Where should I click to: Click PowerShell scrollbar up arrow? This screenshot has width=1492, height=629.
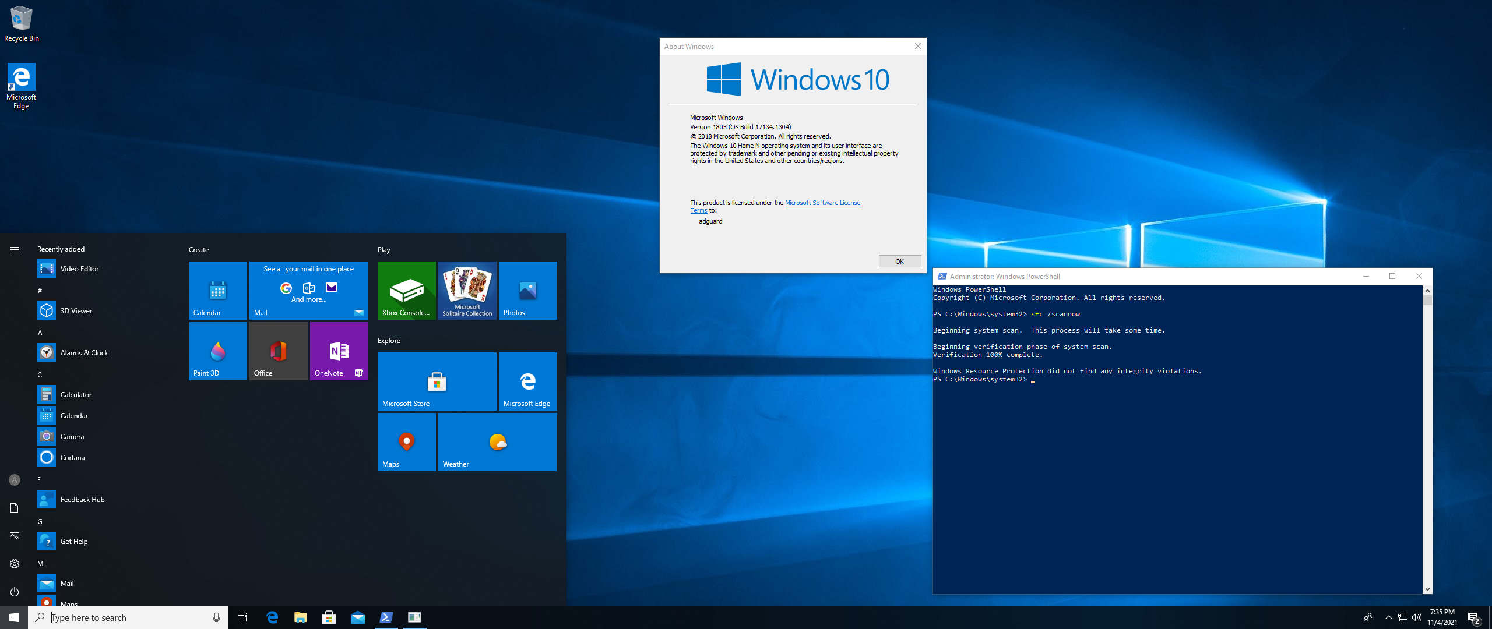pyautogui.click(x=1427, y=290)
